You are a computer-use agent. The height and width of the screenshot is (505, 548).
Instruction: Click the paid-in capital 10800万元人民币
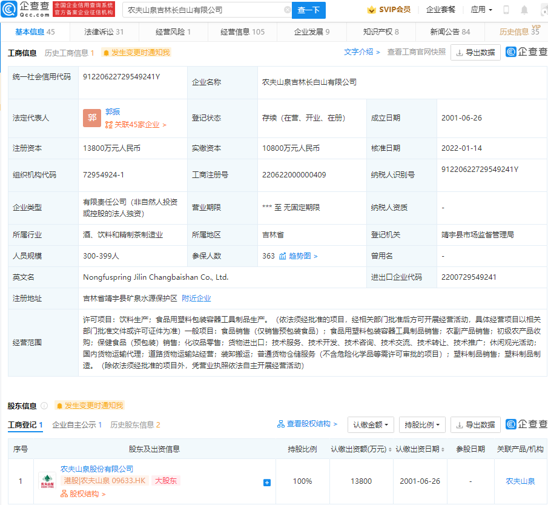291,148
